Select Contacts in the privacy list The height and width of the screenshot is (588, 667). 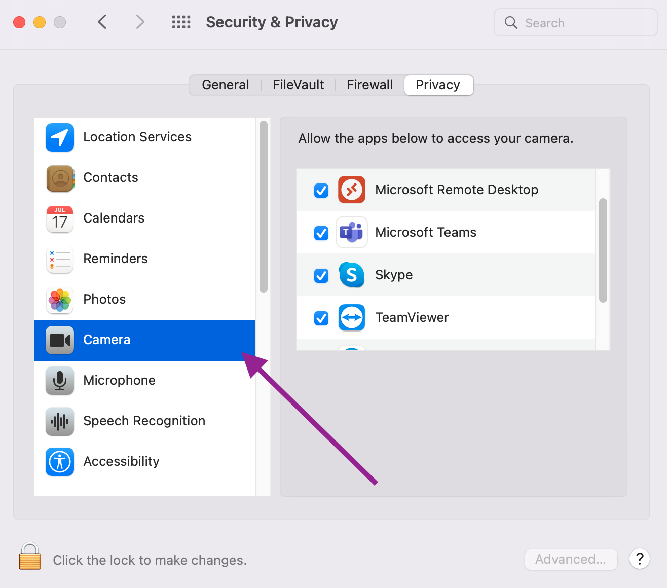pyautogui.click(x=145, y=178)
